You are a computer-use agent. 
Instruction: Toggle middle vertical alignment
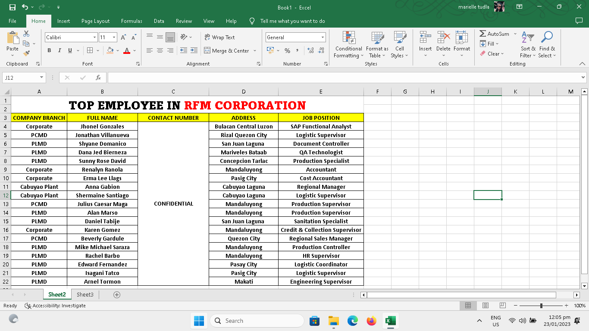pyautogui.click(x=160, y=37)
